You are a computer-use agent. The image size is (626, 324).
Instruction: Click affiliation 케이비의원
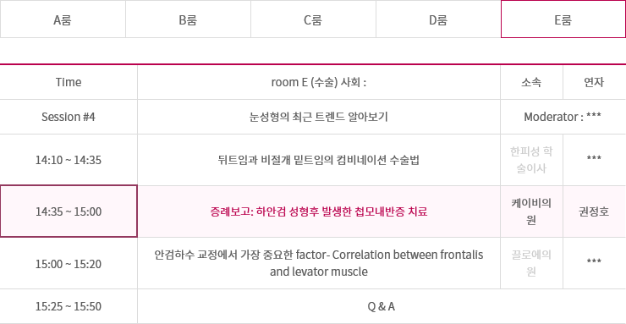[x=531, y=211]
